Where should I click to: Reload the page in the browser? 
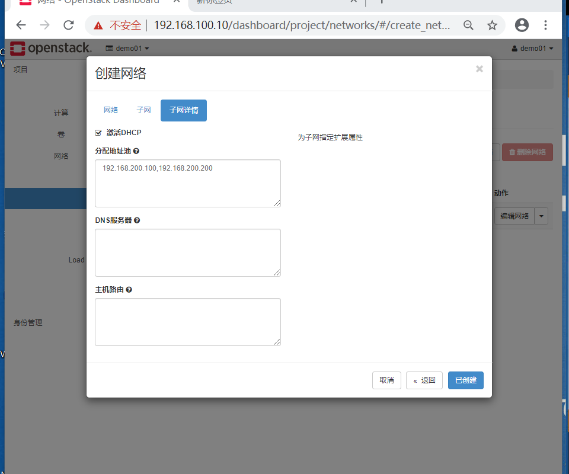(68, 25)
